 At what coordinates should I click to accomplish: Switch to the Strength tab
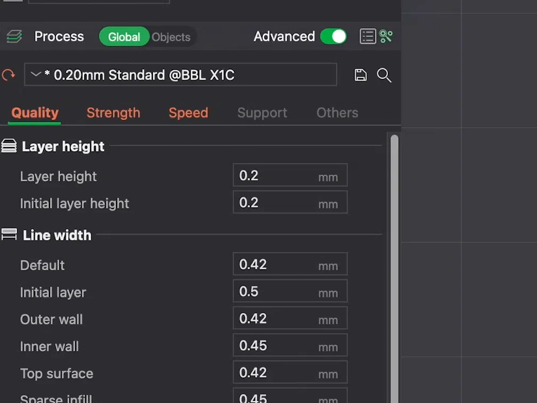[113, 113]
